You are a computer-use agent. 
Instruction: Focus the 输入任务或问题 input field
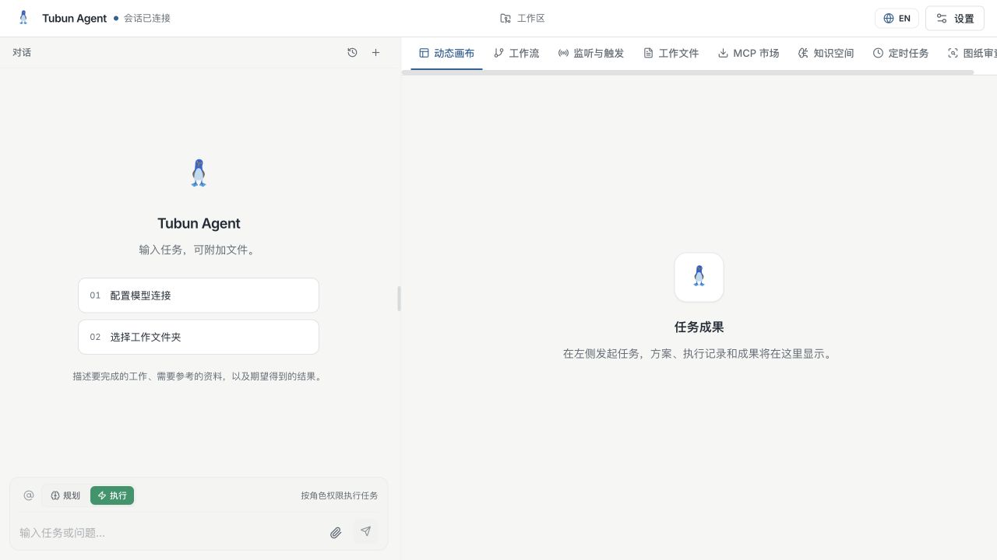coord(169,533)
